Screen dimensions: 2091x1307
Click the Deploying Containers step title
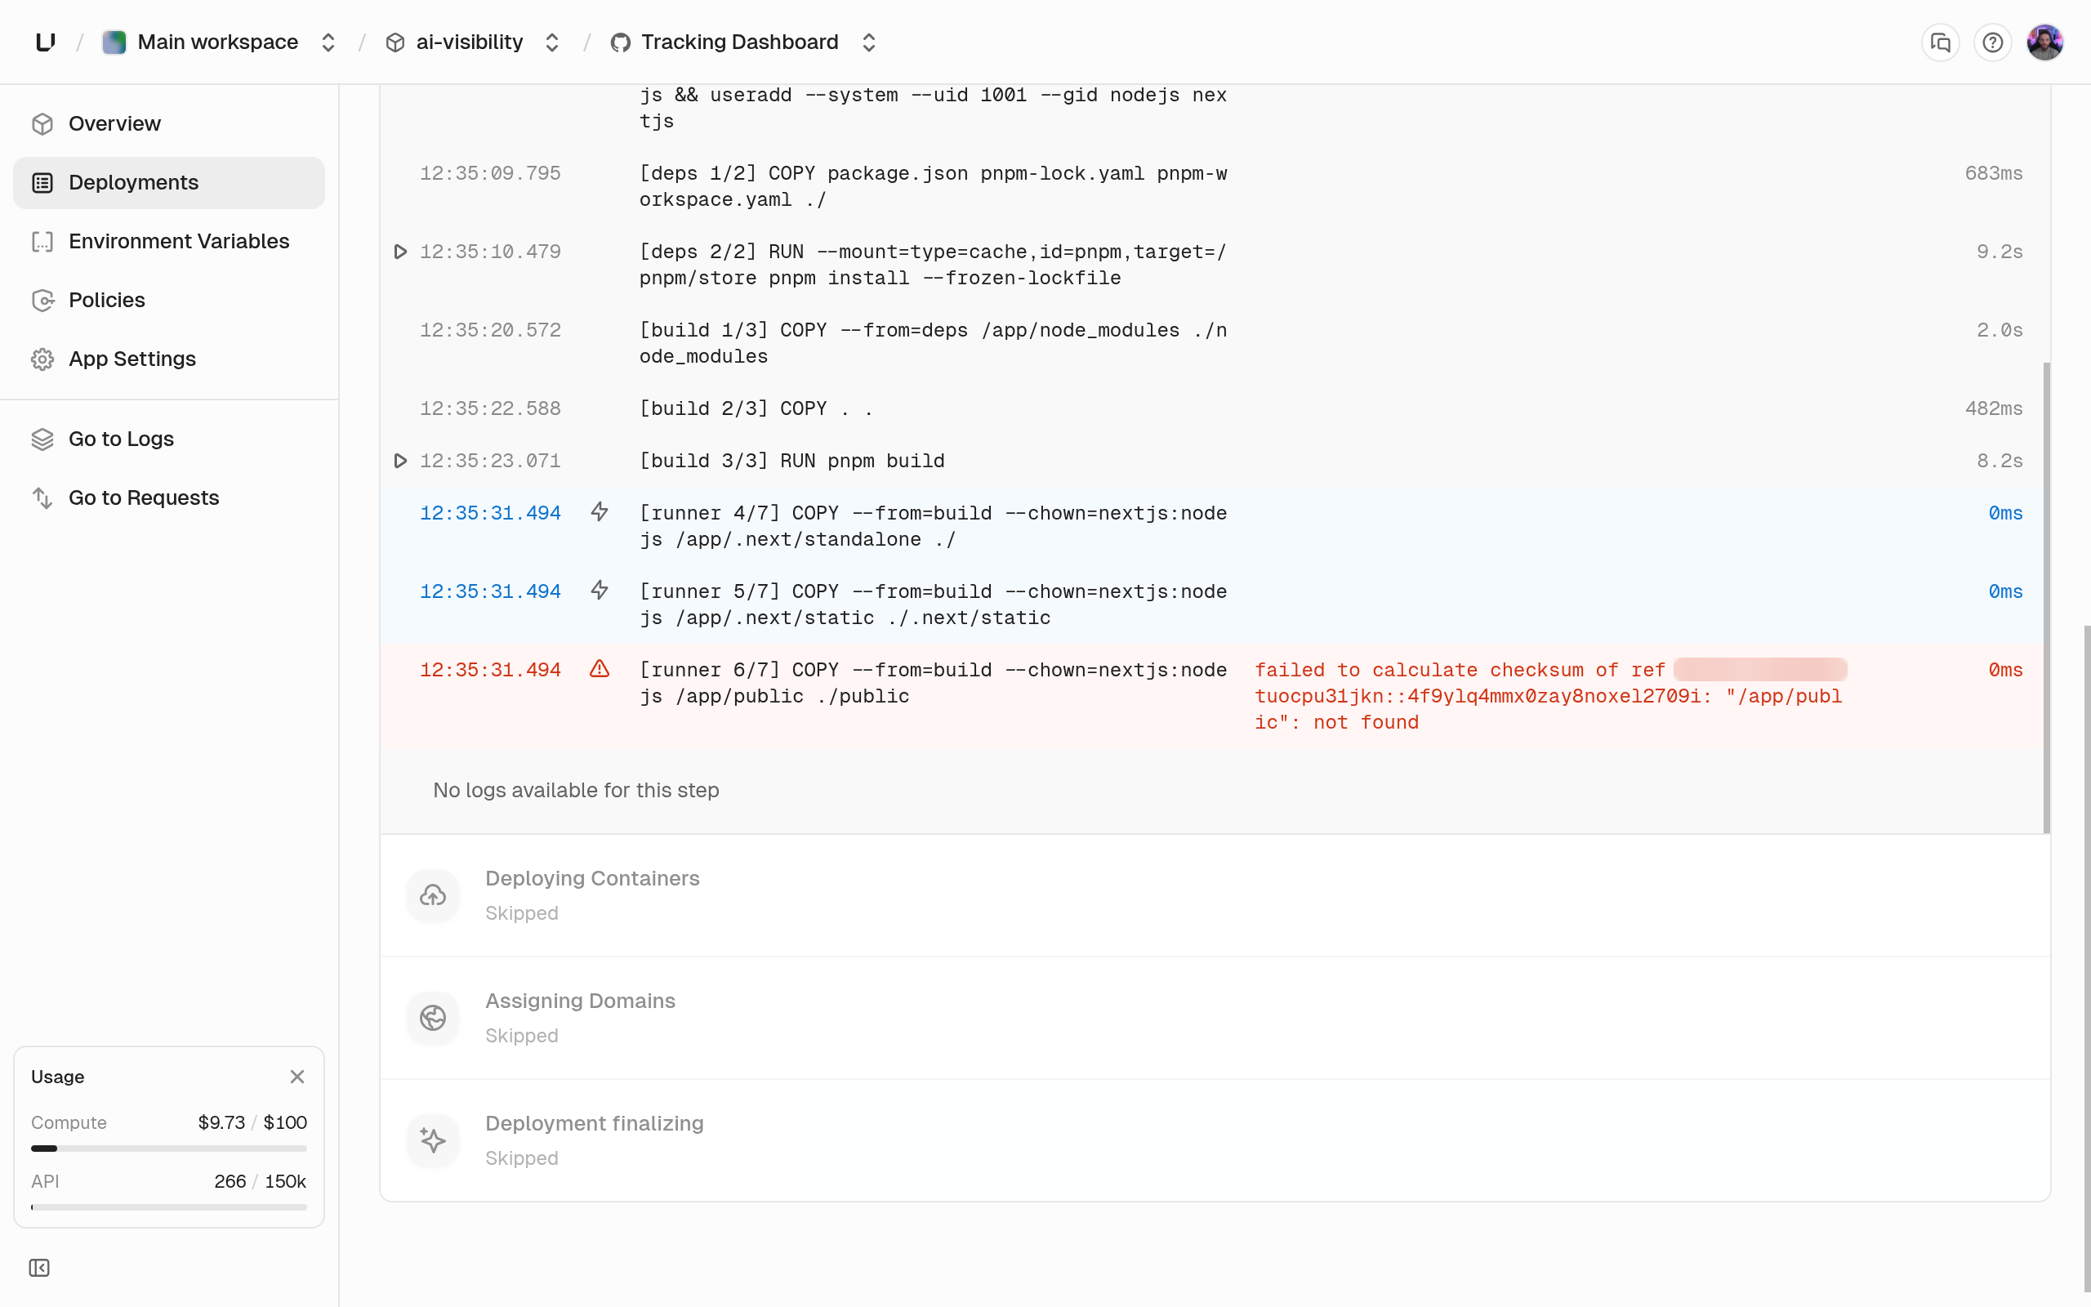click(592, 878)
